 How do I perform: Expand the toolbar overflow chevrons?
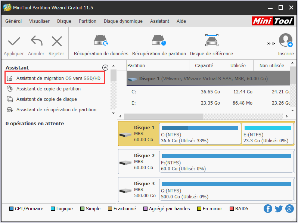pyautogui.click(x=271, y=44)
